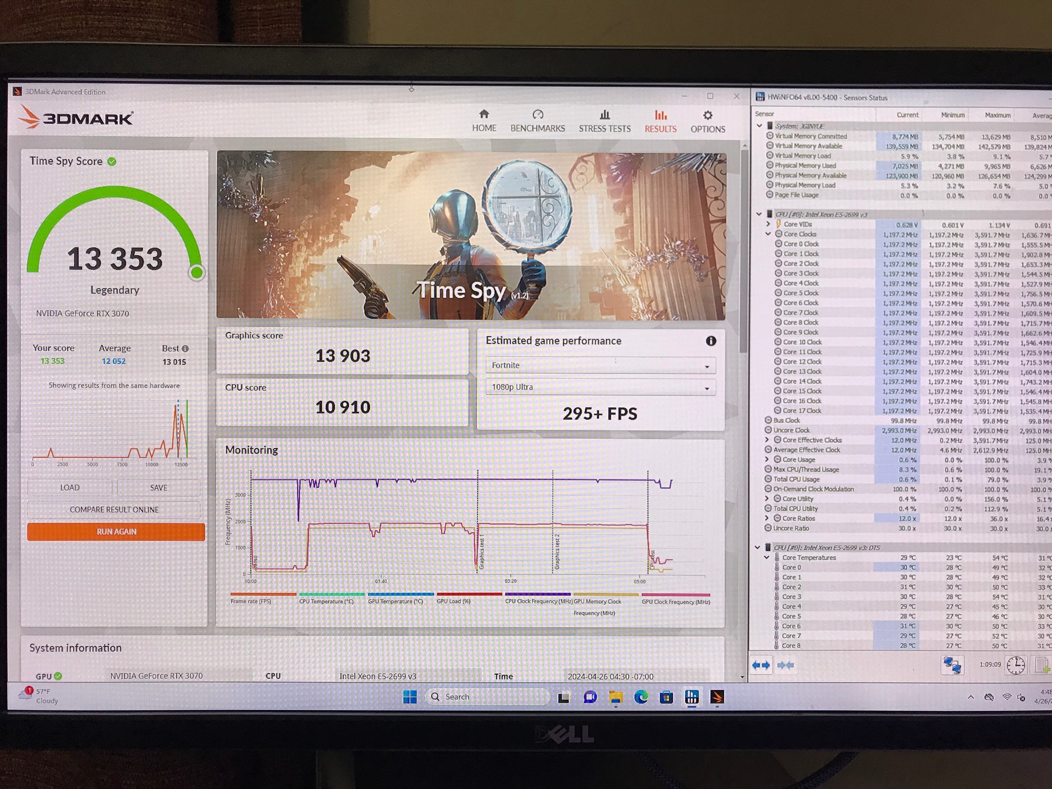Collapse CPU Intel Xeon E5-2699 v3 group
Image resolution: width=1052 pixels, height=789 pixels.
coord(759,214)
